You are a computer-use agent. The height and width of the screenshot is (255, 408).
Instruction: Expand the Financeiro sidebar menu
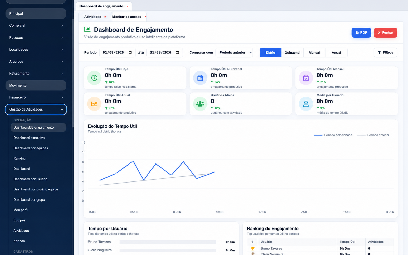36,97
